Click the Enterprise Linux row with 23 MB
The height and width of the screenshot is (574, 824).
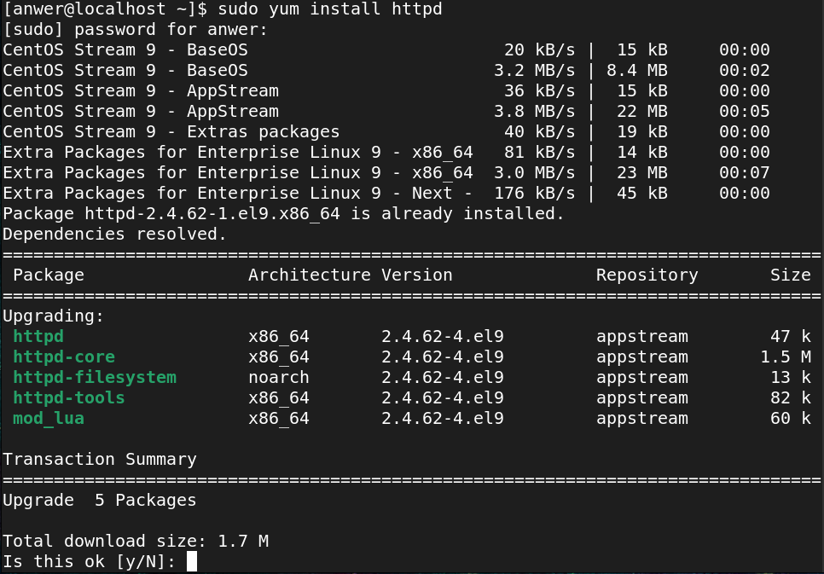pyautogui.click(x=386, y=173)
